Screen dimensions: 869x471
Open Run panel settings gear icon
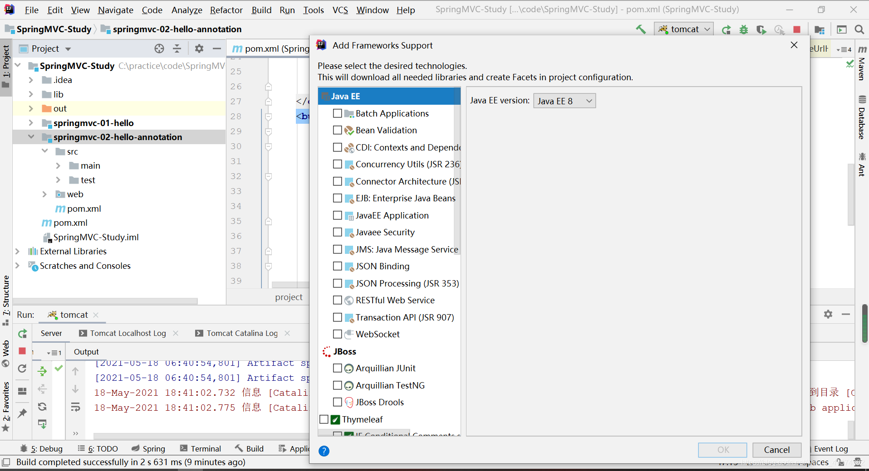[x=828, y=314]
